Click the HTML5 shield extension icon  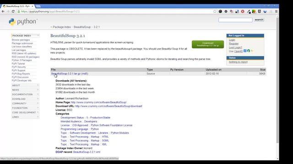tap(260, 11)
